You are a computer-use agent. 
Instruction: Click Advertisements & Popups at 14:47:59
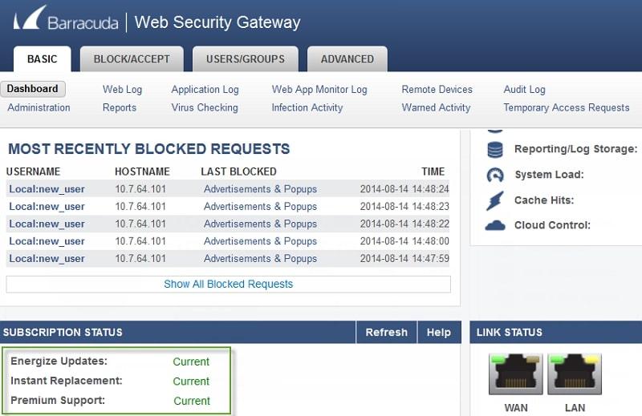260,258
